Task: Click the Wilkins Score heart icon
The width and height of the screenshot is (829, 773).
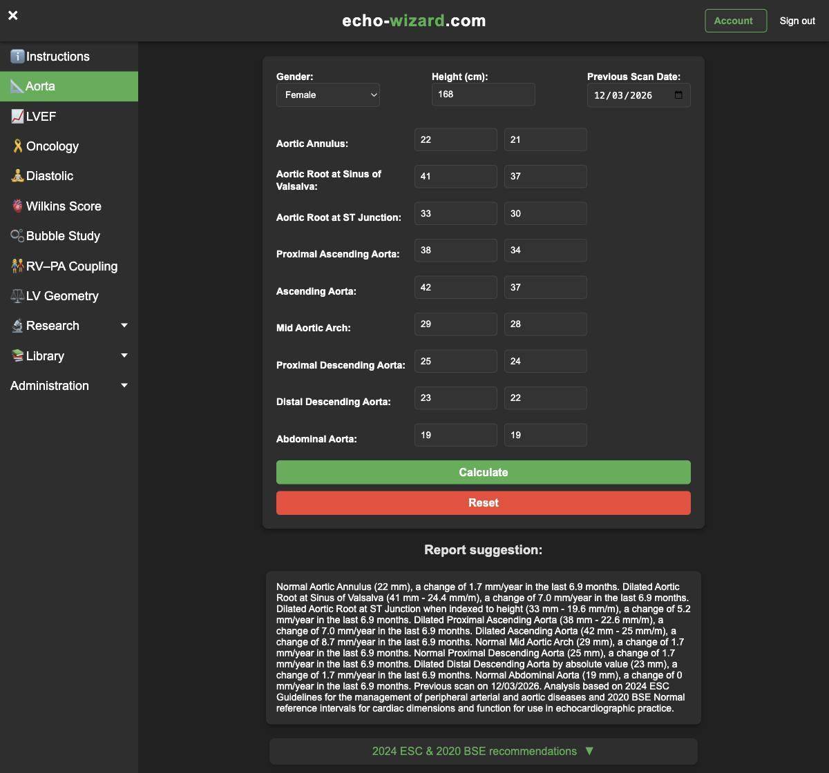Action: pyautogui.click(x=17, y=206)
